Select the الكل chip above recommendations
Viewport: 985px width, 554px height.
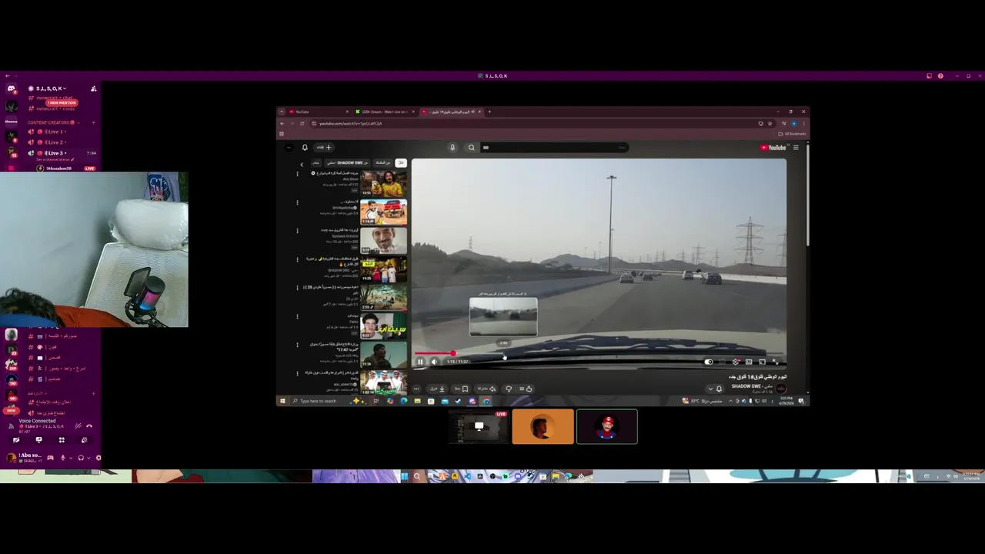pyautogui.click(x=401, y=163)
